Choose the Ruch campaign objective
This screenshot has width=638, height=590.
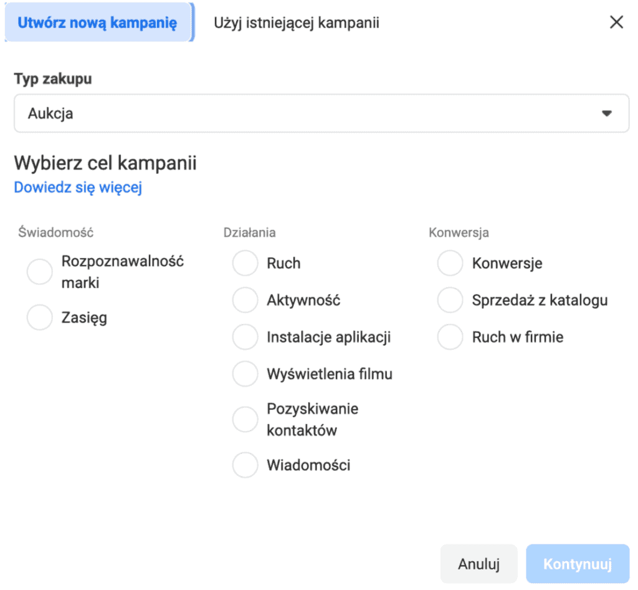pyautogui.click(x=245, y=263)
